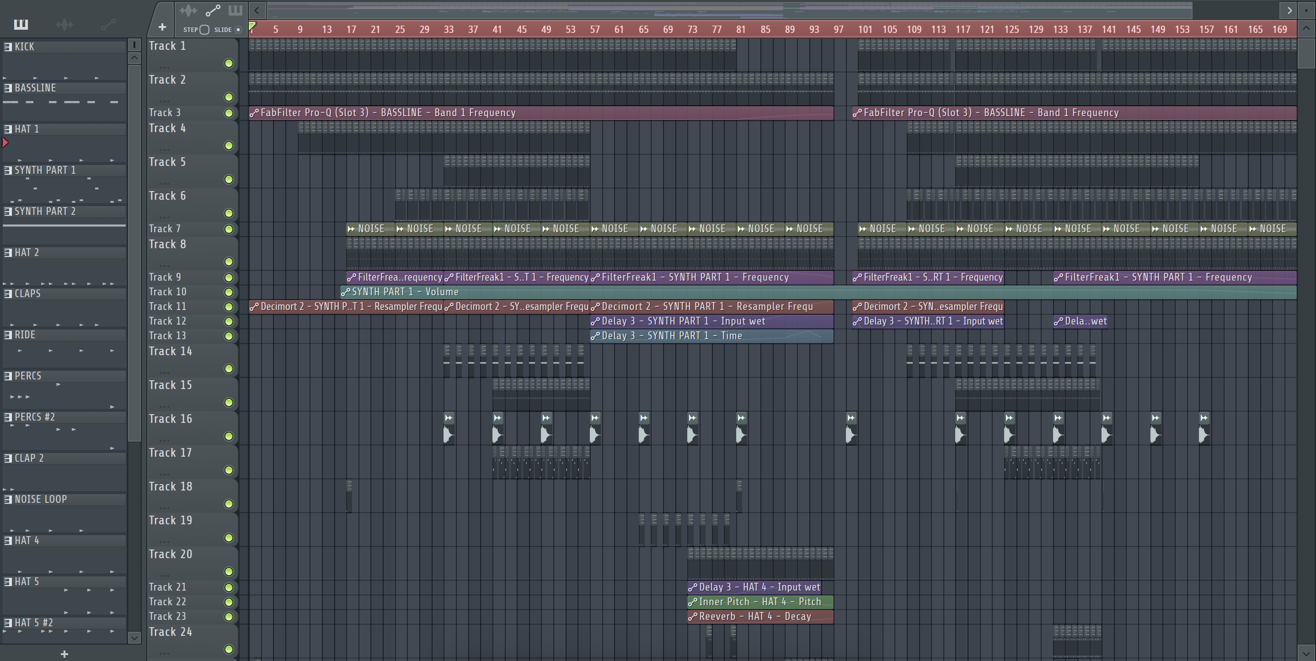This screenshot has width=1316, height=661.
Task: Select the PERCS #2 pattern name
Action: [x=35, y=417]
